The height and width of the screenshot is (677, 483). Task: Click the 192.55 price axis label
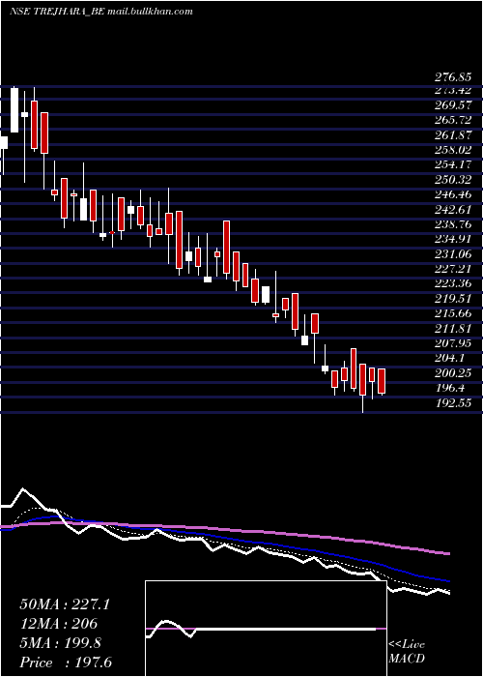pyautogui.click(x=453, y=403)
